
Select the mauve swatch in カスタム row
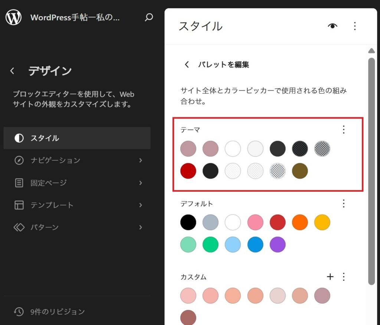(x=322, y=295)
